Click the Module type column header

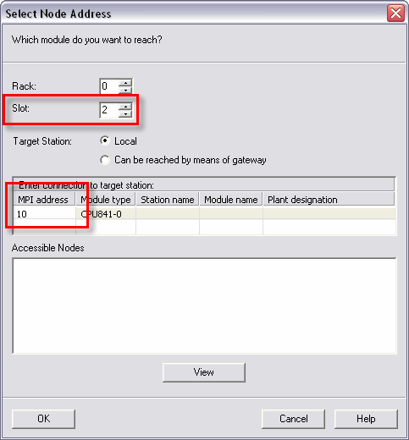point(106,200)
